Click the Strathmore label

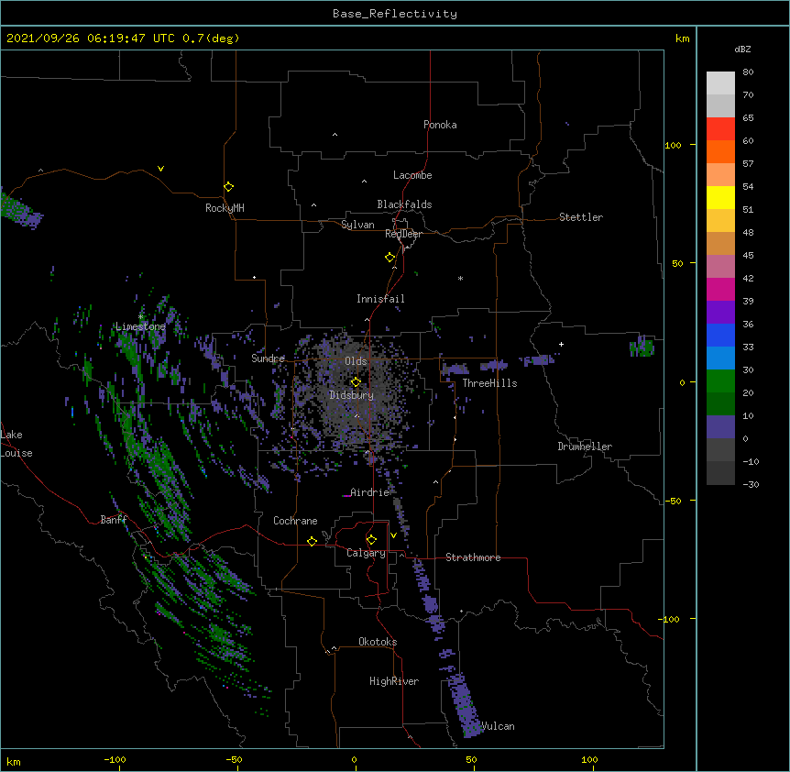(473, 557)
